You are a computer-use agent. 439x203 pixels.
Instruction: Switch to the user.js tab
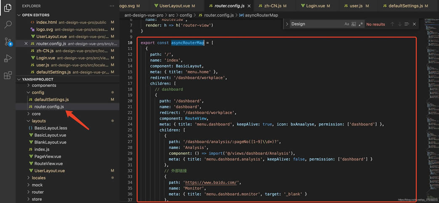click(356, 6)
